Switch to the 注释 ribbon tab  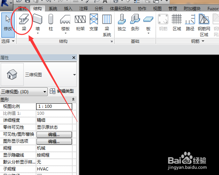(84, 9)
